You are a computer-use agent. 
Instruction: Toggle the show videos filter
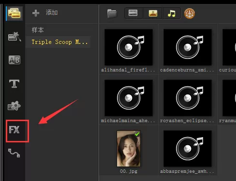[133, 13]
